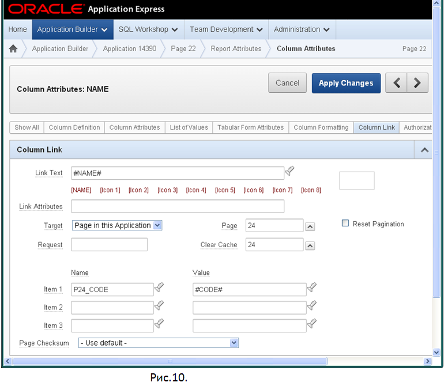Choose [Icon 1] link text shortcut
The width and height of the screenshot is (444, 386).
(x=110, y=190)
